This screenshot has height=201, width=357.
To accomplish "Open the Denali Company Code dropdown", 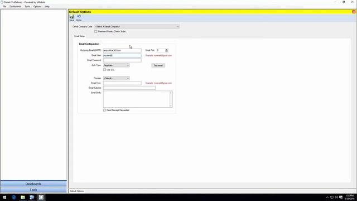I will click(x=137, y=27).
